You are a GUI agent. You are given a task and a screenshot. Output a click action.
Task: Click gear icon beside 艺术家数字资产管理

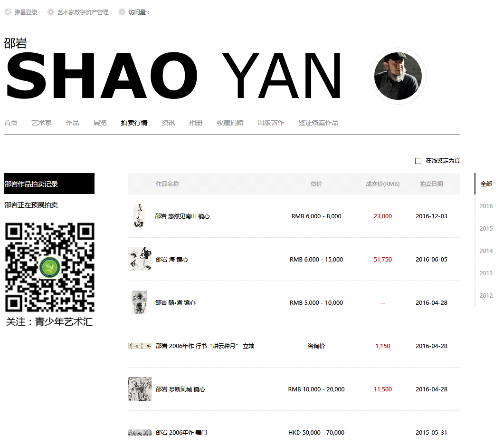[x=51, y=12]
